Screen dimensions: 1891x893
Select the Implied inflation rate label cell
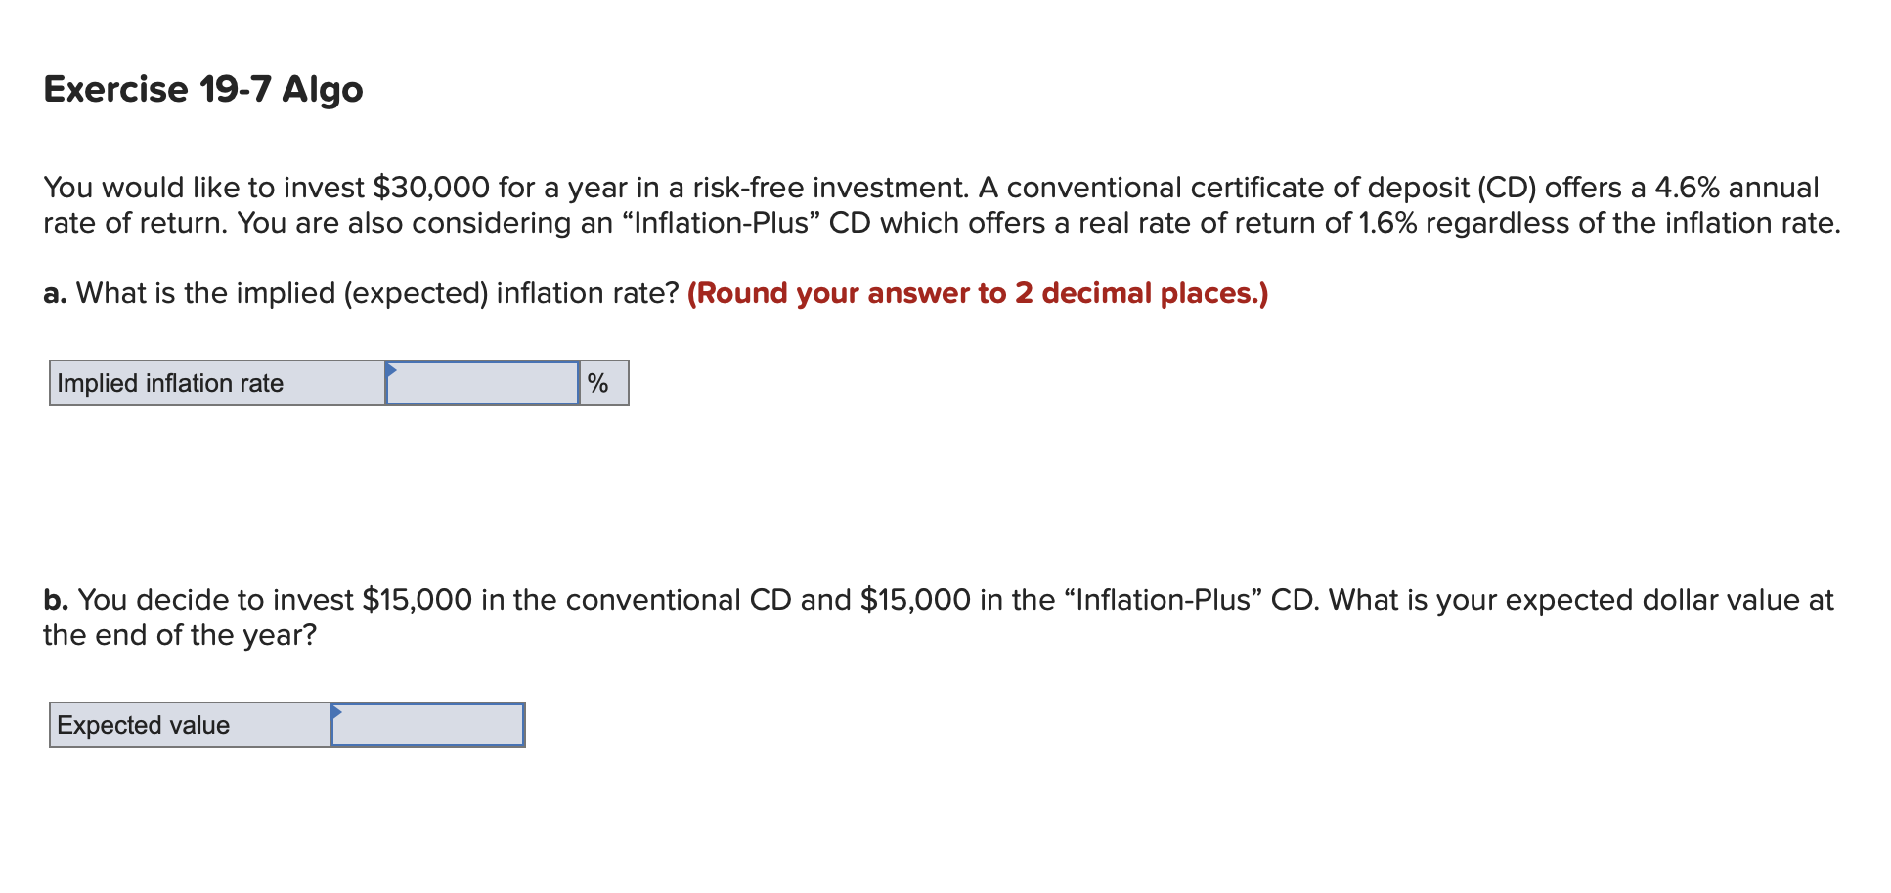pyautogui.click(x=215, y=383)
